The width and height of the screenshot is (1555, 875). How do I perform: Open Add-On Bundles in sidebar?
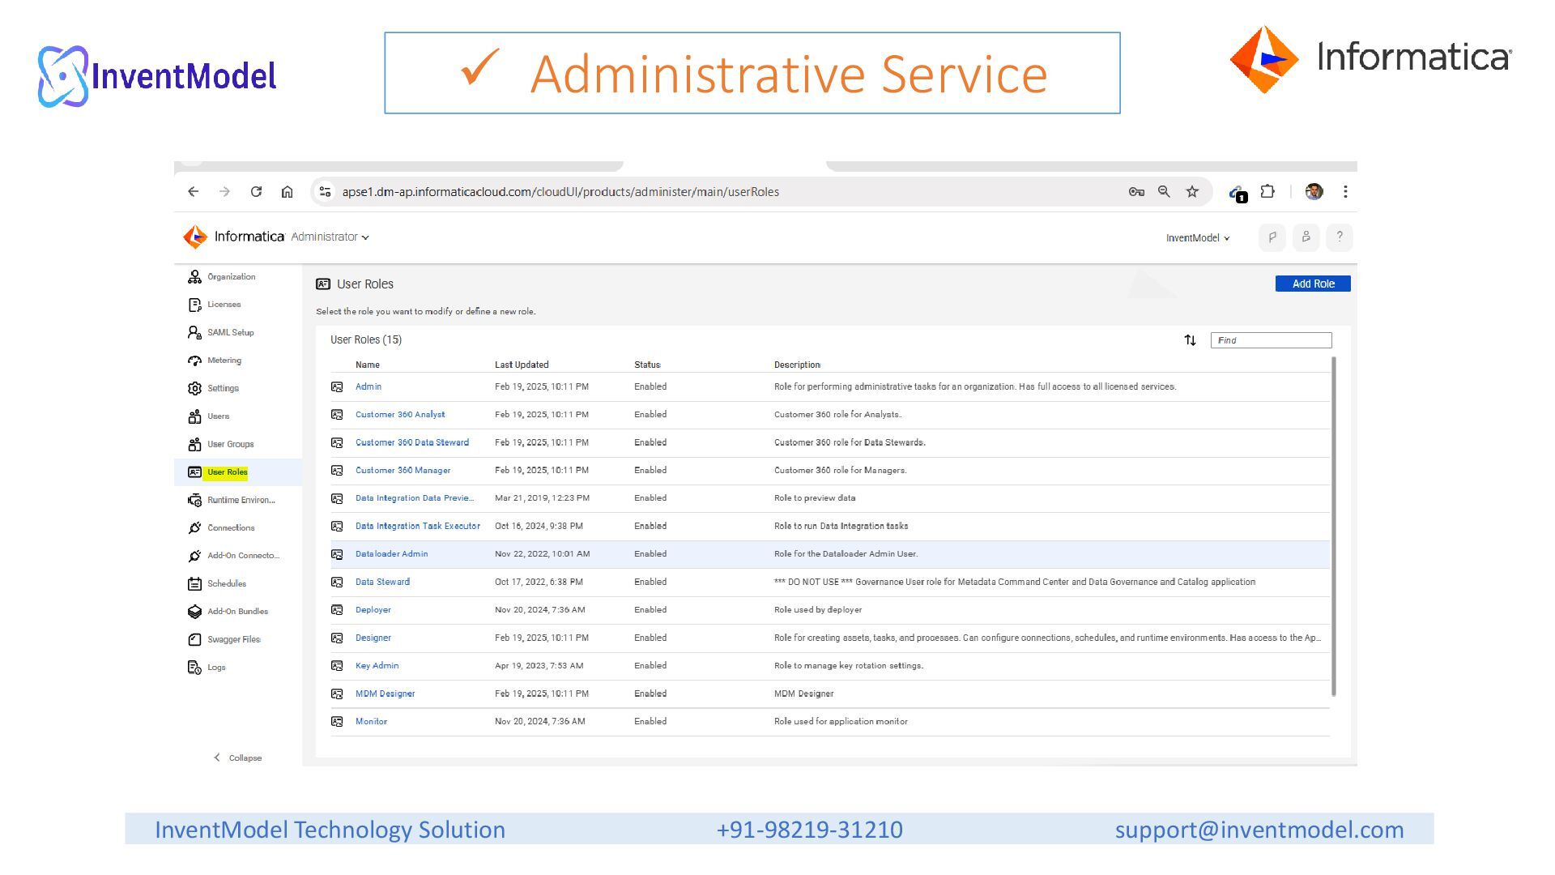[237, 612]
